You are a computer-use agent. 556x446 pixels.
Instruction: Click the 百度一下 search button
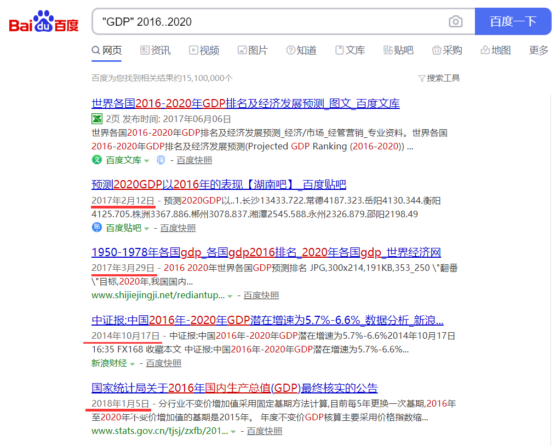(513, 21)
